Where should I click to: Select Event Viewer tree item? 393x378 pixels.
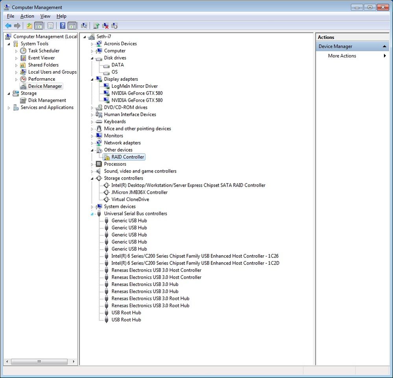pyautogui.click(x=41, y=58)
